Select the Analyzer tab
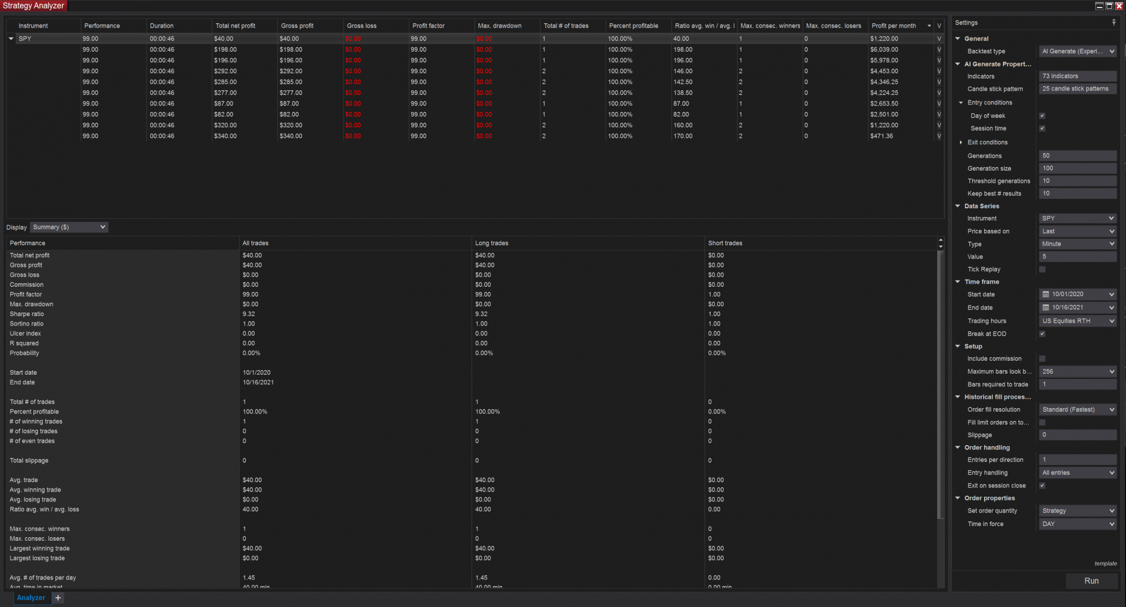1126x607 pixels. click(30, 597)
